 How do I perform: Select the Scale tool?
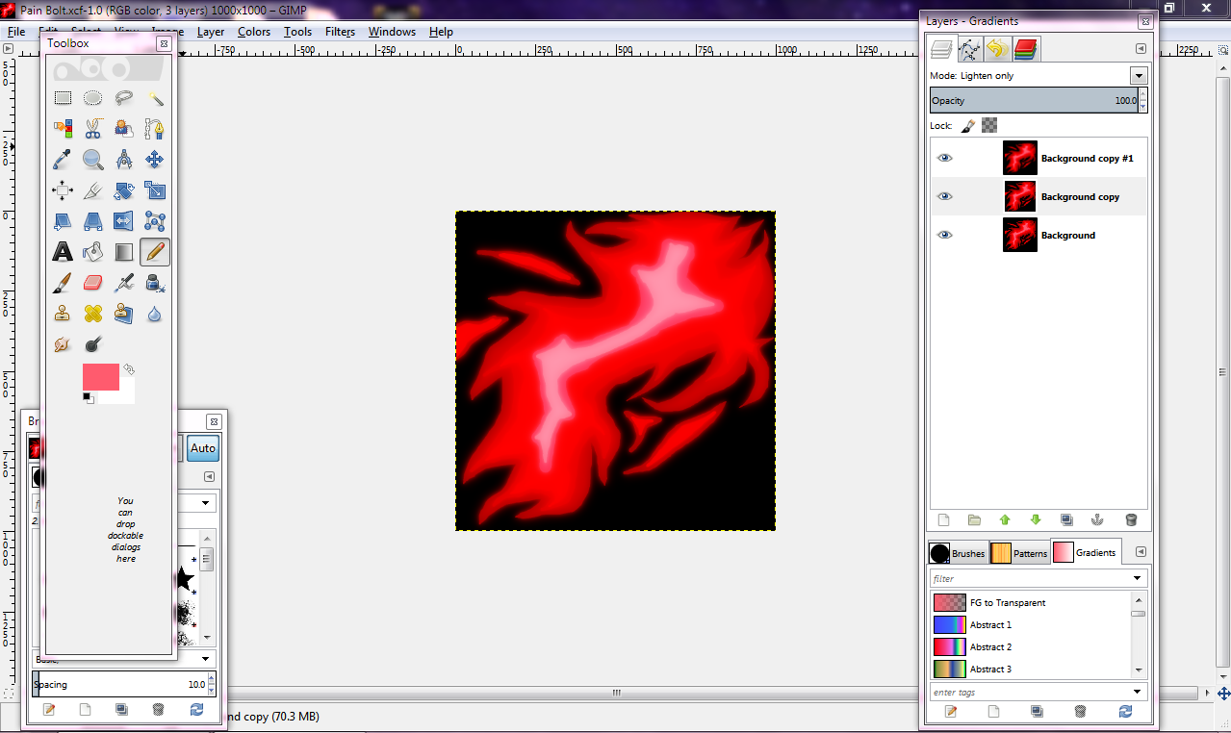click(x=155, y=190)
